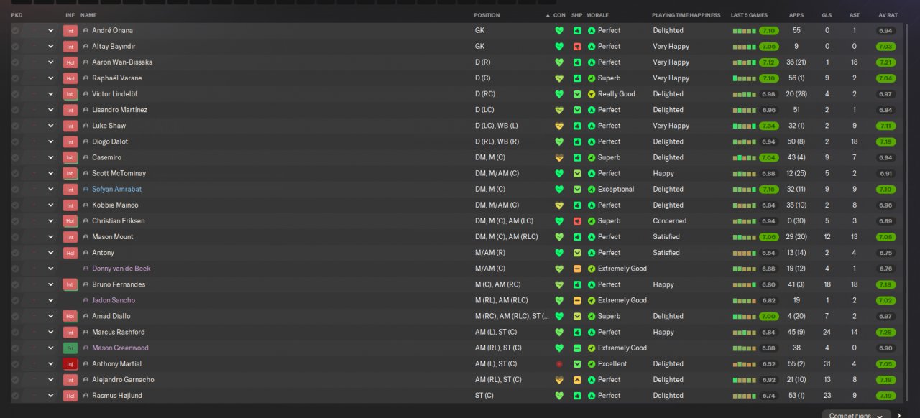Click the Int status badge for André Onana
The image size is (920, 418).
[70, 31]
